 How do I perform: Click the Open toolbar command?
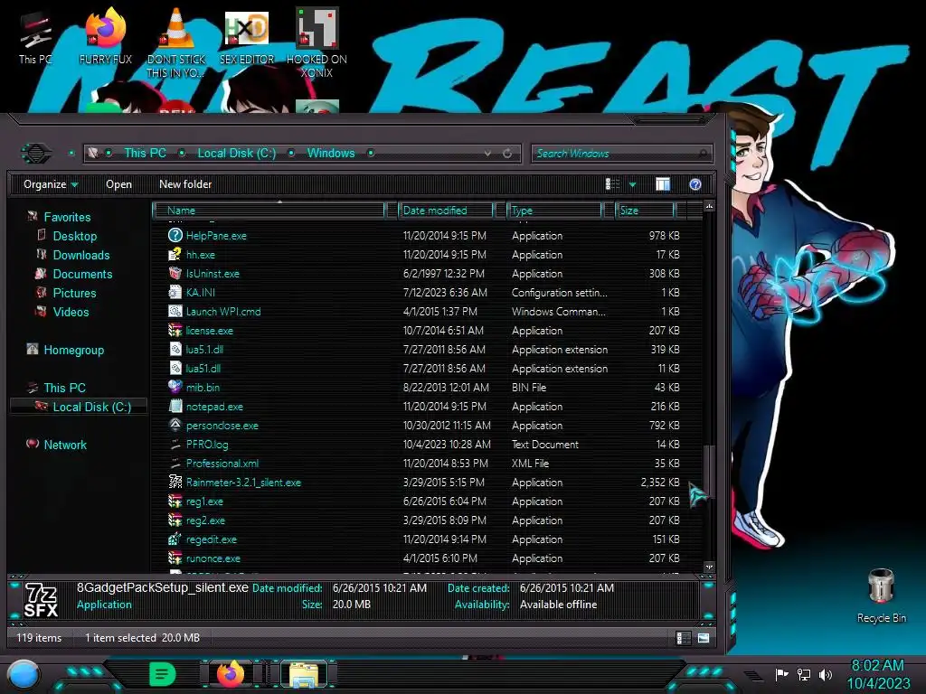pyautogui.click(x=118, y=184)
